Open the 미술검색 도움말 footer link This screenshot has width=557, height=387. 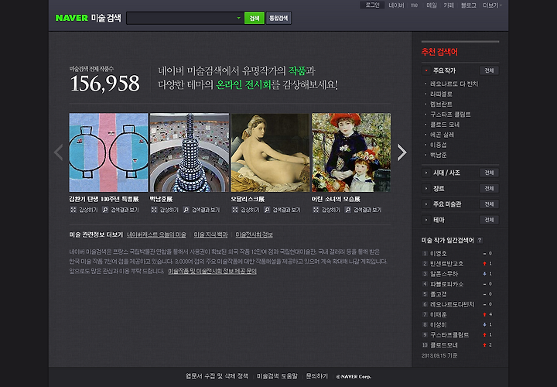click(x=277, y=376)
